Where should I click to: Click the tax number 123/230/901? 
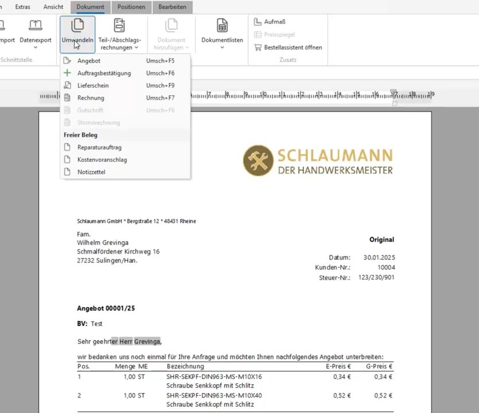(376, 277)
